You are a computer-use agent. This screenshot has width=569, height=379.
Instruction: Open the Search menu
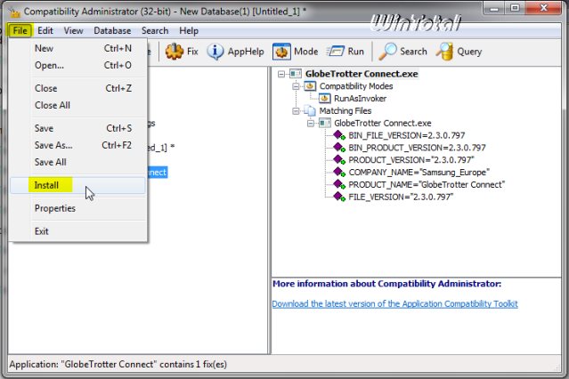tap(155, 31)
